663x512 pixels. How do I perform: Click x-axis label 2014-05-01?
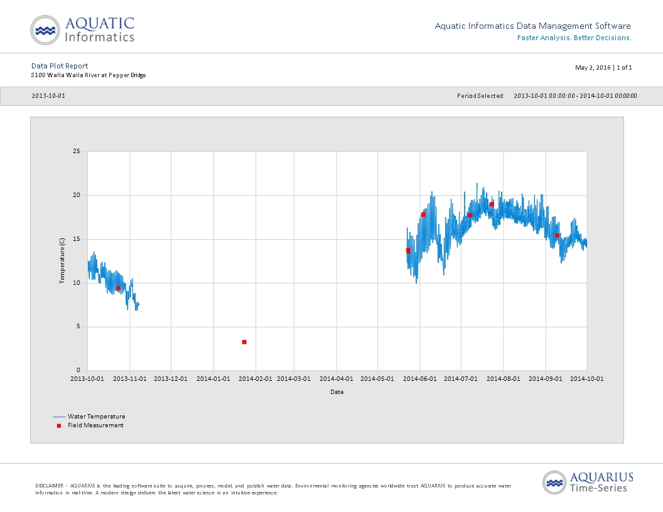point(377,378)
